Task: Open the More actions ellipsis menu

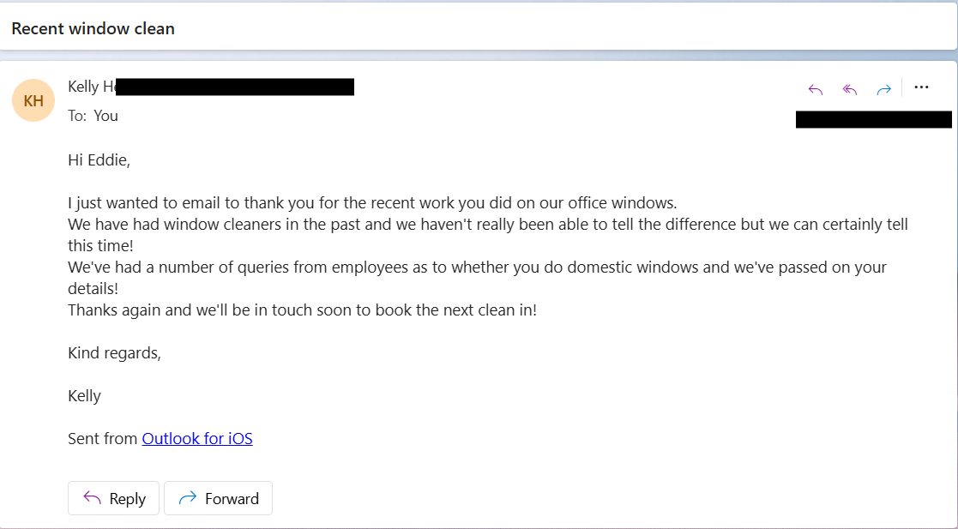Action: point(922,87)
